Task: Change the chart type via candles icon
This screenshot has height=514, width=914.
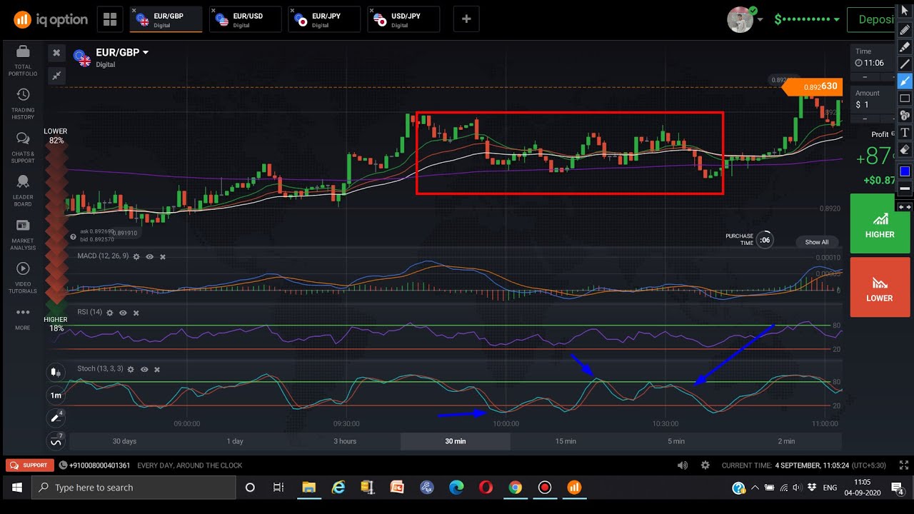Action: (x=56, y=372)
